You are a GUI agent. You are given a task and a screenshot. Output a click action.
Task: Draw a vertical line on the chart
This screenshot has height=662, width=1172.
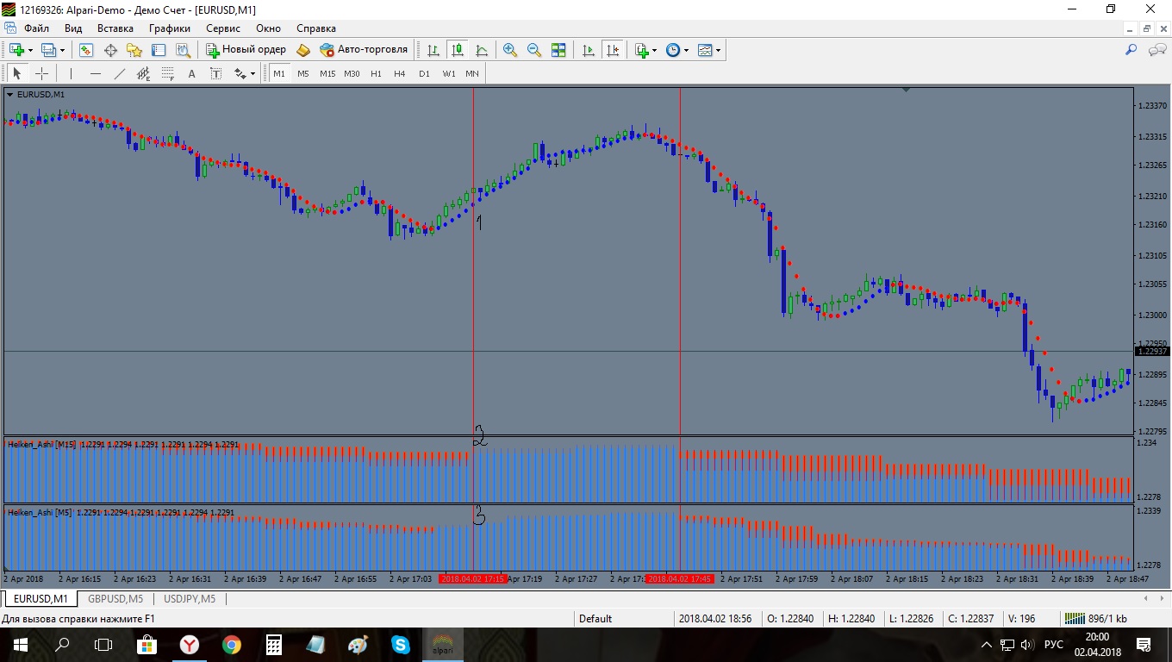[x=71, y=73]
